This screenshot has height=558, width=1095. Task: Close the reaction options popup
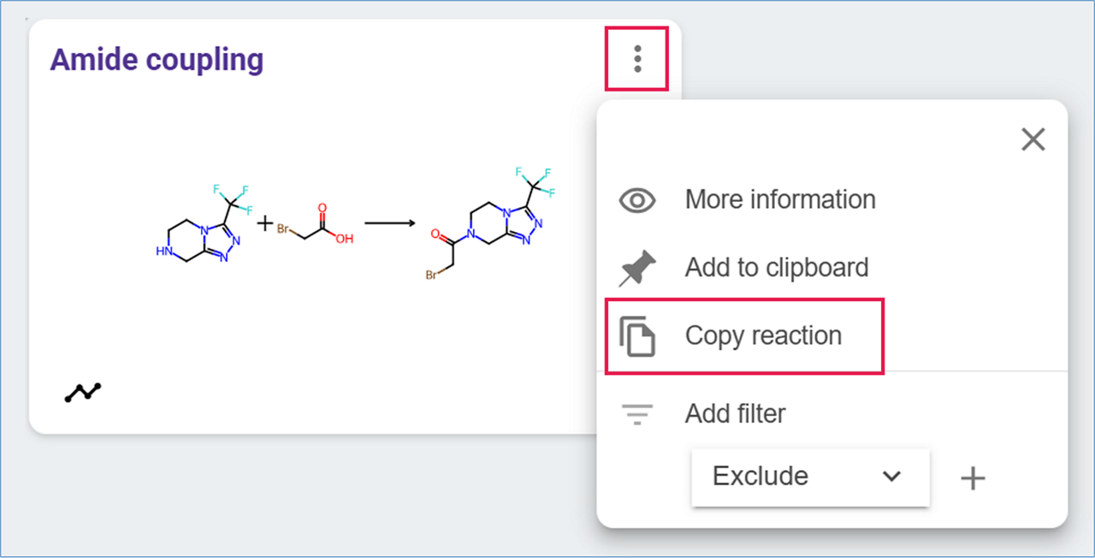[x=1033, y=139]
